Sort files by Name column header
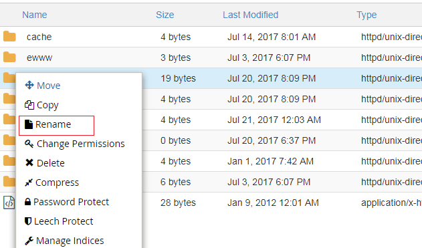Screen dimensions: 422x248 click(x=35, y=15)
